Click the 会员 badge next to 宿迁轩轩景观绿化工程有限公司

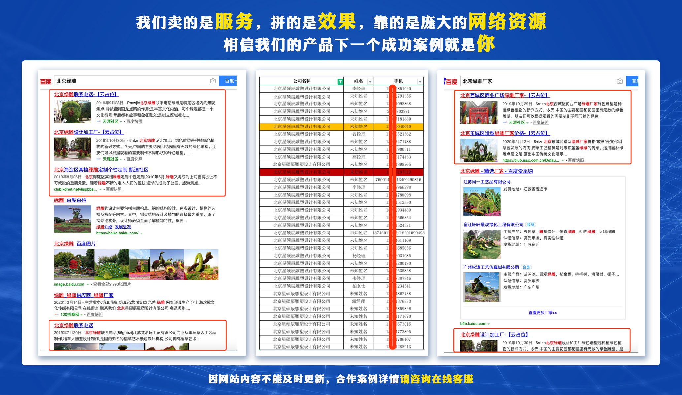[x=530, y=224]
